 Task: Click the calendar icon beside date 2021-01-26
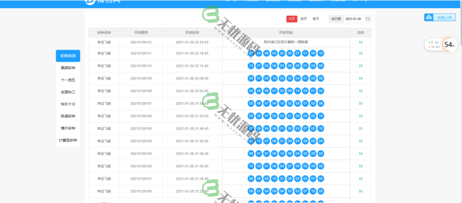[367, 19]
